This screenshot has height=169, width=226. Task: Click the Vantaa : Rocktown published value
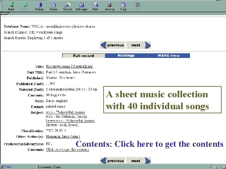pyautogui.click(x=60, y=78)
